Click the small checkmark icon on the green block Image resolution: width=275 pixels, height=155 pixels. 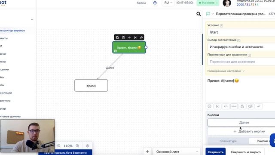point(115,51)
